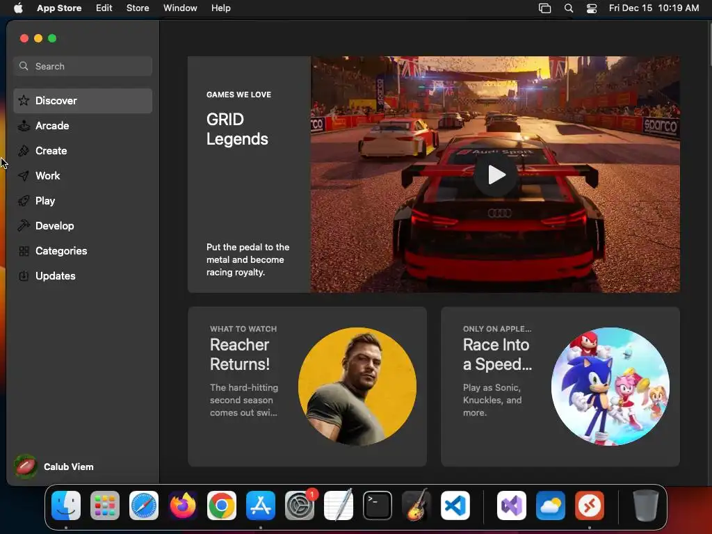
Task: Click the Create paintbrush icon
Action: point(24,150)
